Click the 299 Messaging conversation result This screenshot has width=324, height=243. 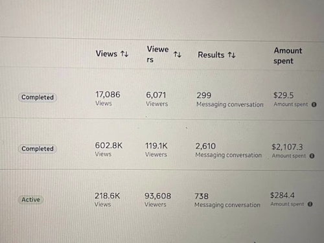click(x=230, y=99)
